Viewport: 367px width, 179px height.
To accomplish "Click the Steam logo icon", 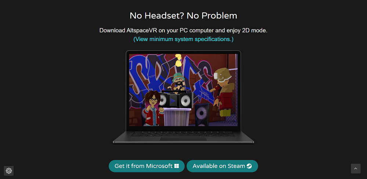I will 249,166.
